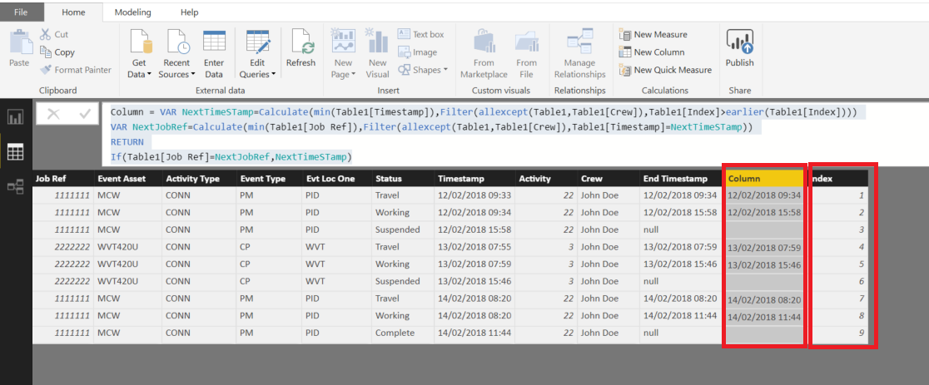929x385 pixels.
Task: Select the Home ribbon tab
Action: coord(73,12)
